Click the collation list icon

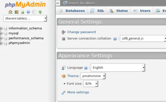click(64, 39)
